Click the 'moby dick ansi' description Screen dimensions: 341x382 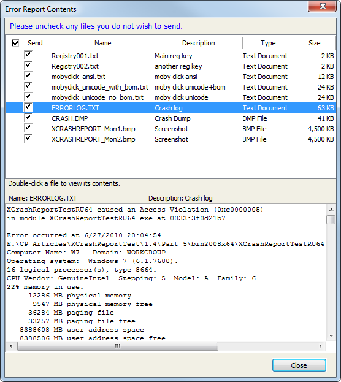tap(176, 77)
